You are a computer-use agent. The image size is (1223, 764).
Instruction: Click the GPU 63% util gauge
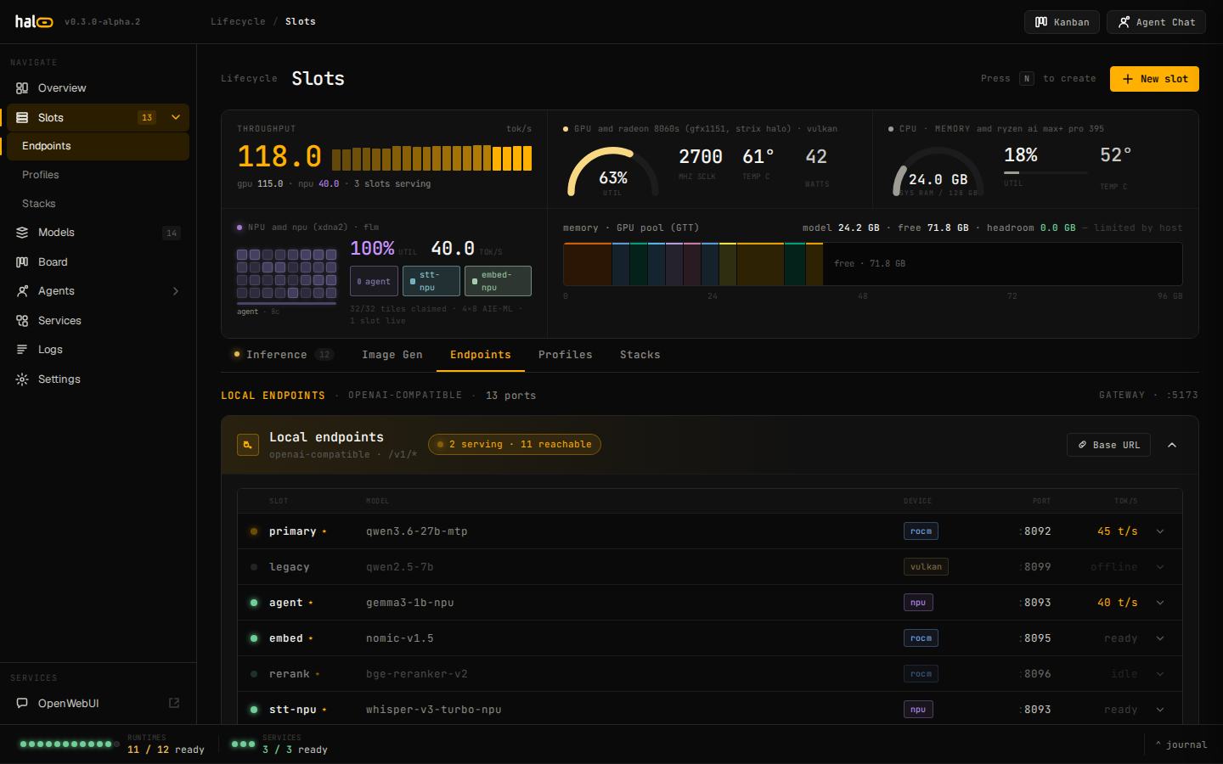pos(612,173)
